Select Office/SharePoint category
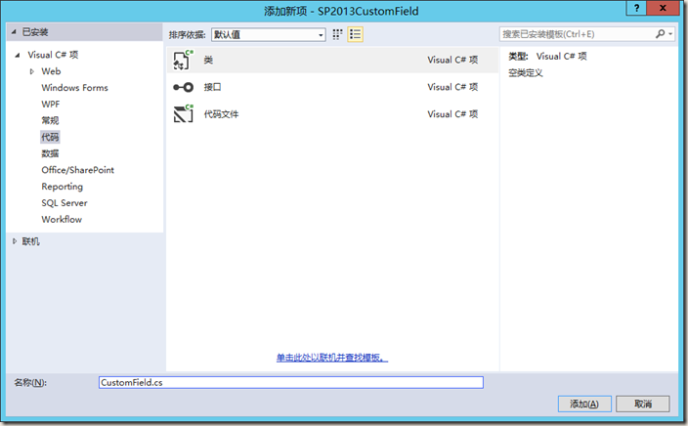Viewport: 688px width, 426px height. pos(77,170)
